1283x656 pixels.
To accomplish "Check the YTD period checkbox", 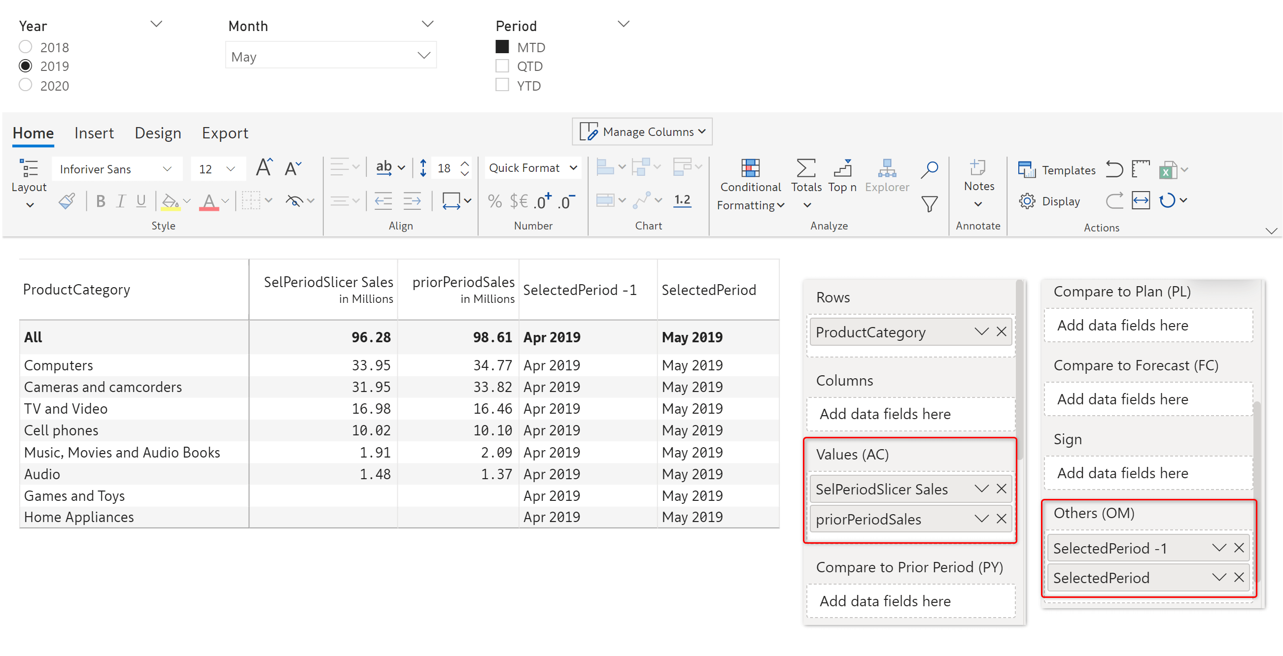I will 502,85.
